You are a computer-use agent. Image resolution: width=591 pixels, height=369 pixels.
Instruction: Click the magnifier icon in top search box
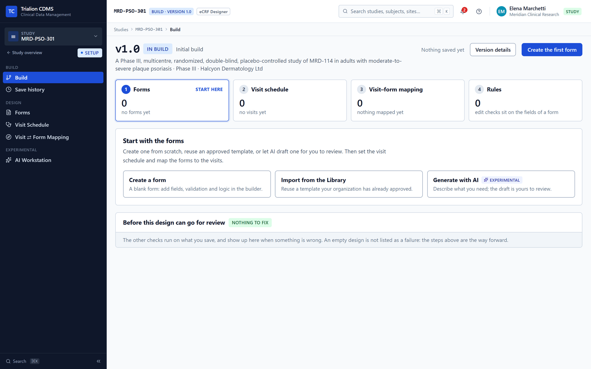(345, 11)
